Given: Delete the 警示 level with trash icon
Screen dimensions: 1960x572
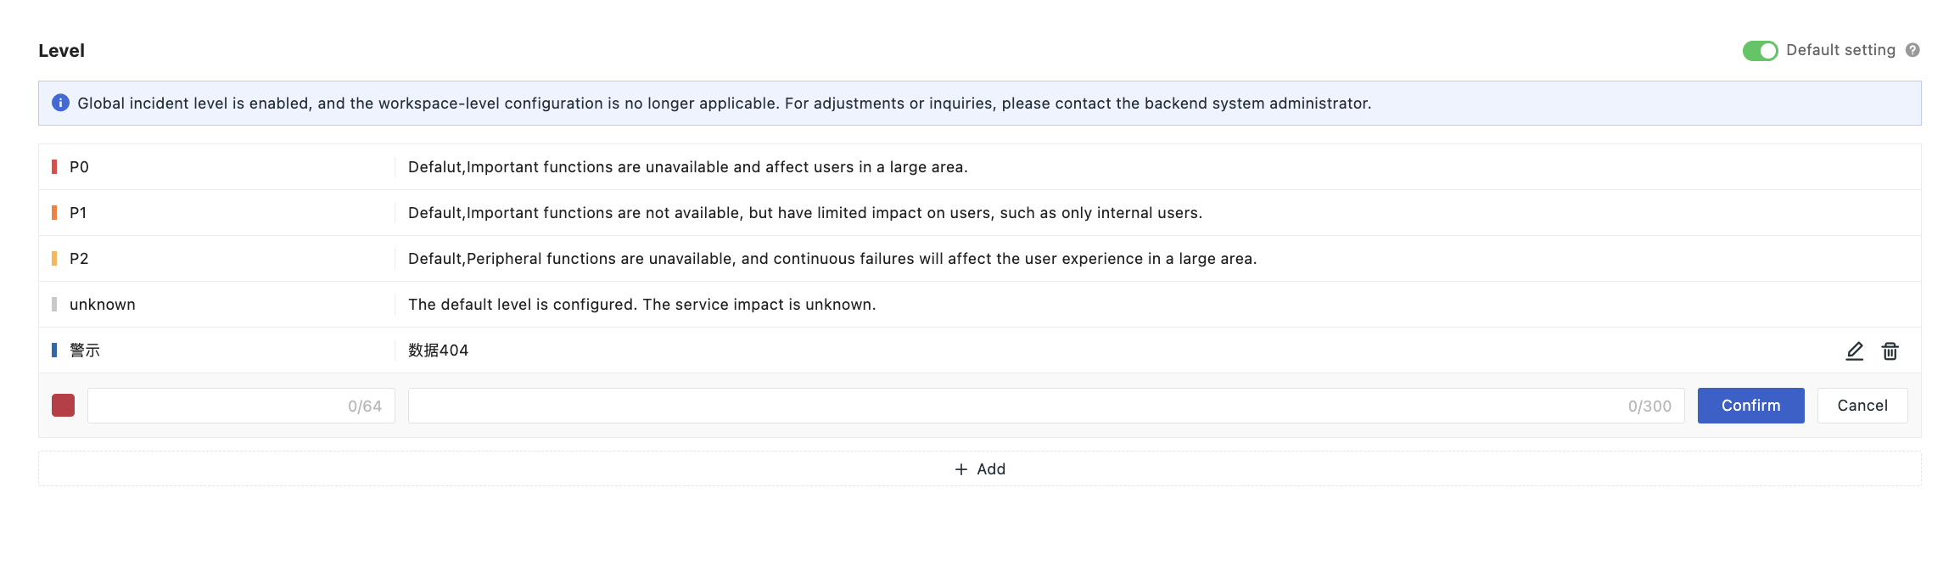Looking at the screenshot, I should pyautogui.click(x=1890, y=350).
